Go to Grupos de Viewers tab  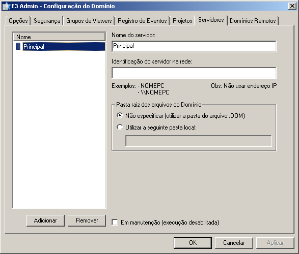pyautogui.click(x=89, y=20)
